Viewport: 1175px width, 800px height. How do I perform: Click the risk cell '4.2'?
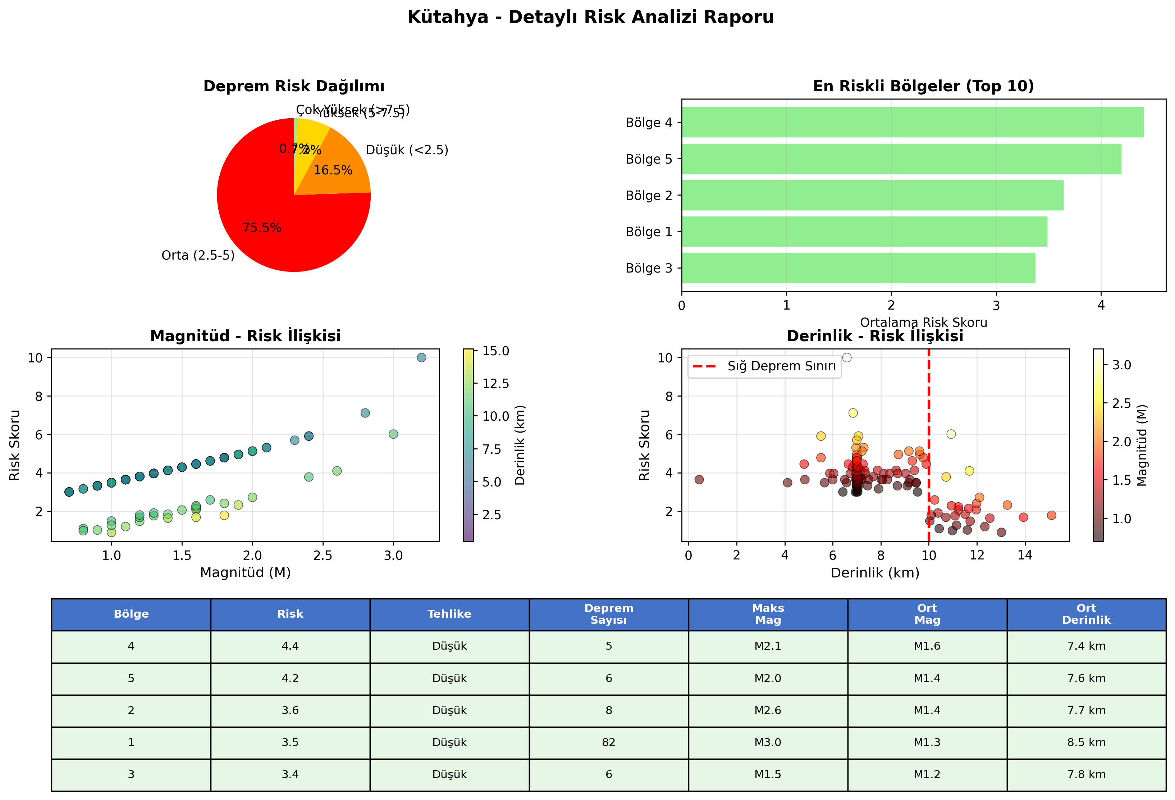point(290,678)
